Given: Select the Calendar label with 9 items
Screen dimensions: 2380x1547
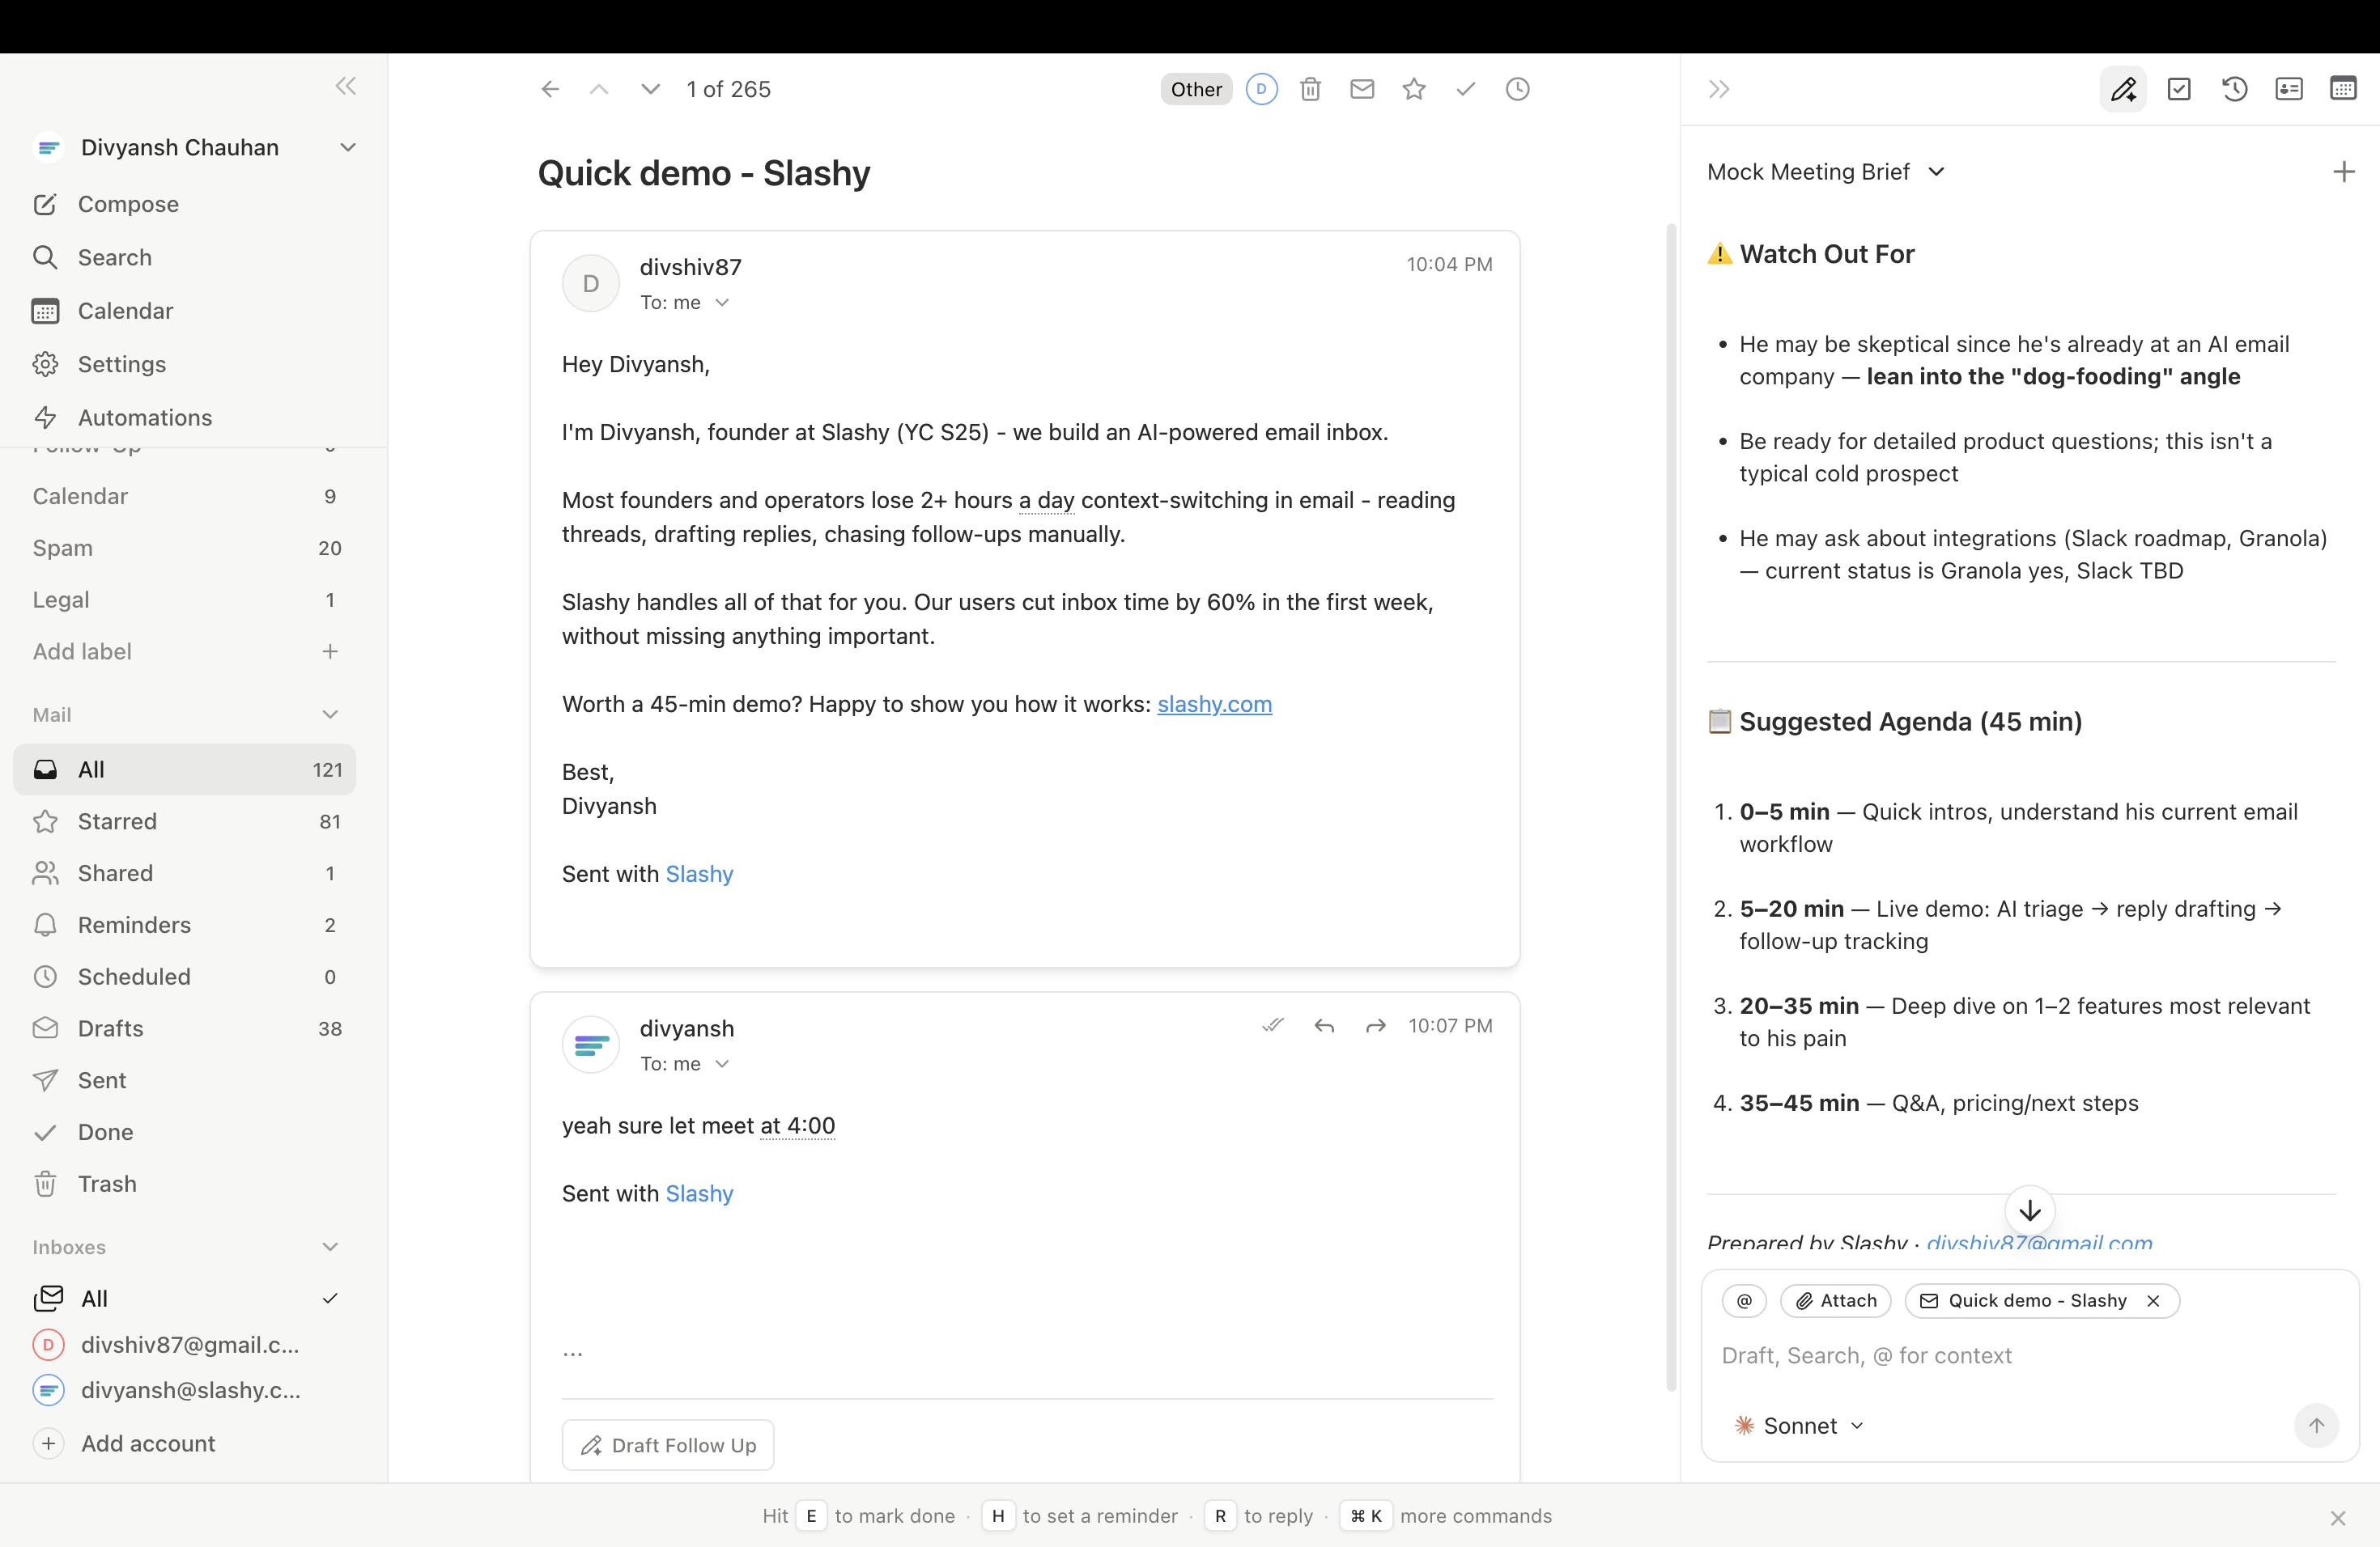Looking at the screenshot, I should click(185, 497).
